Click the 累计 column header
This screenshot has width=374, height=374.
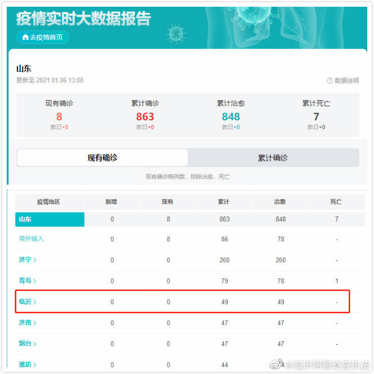tap(224, 201)
